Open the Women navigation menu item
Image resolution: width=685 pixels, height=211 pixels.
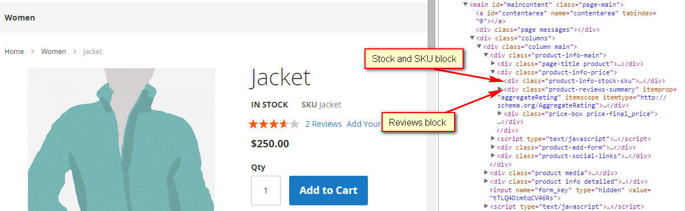click(x=19, y=18)
